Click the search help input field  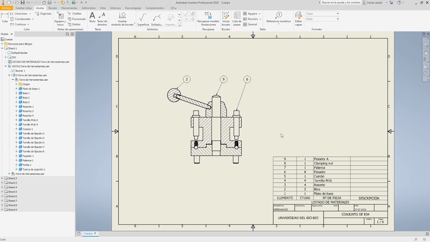341,2
